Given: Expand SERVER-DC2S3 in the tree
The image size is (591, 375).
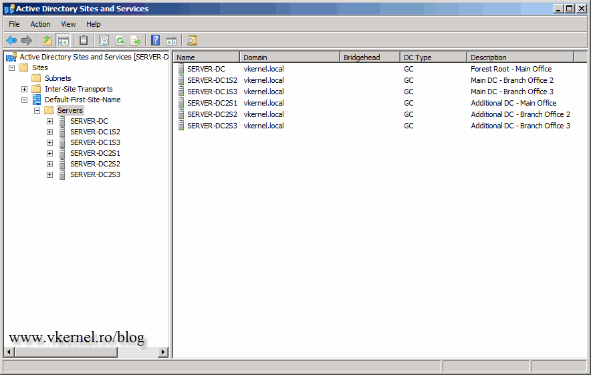Looking at the screenshot, I should click(49, 175).
